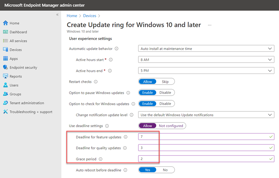Open All services in the left menu
Viewport: 279px width, 178px height.
click(18, 41)
